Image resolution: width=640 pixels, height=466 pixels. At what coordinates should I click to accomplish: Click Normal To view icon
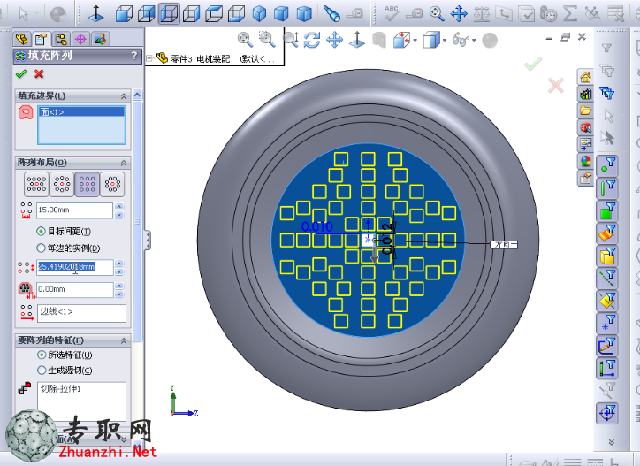(357, 40)
